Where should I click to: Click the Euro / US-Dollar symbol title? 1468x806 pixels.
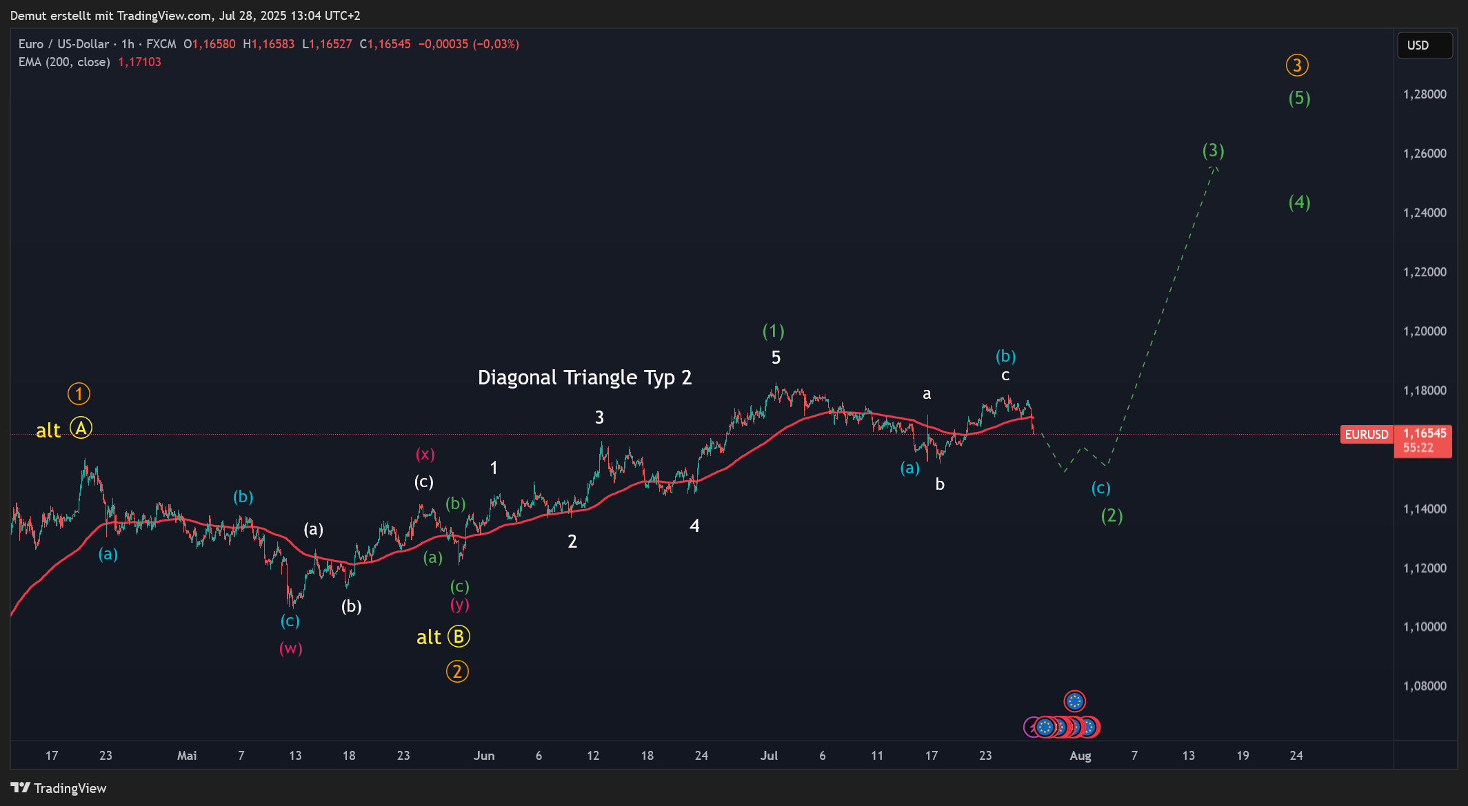click(63, 44)
